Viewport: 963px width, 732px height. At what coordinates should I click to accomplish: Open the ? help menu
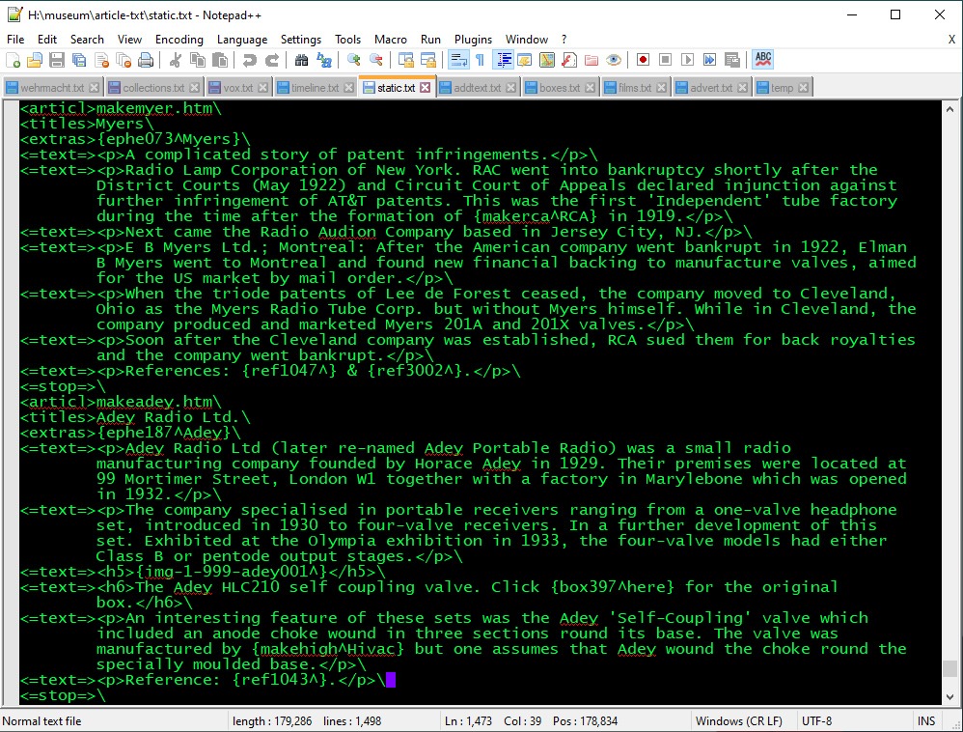click(564, 40)
